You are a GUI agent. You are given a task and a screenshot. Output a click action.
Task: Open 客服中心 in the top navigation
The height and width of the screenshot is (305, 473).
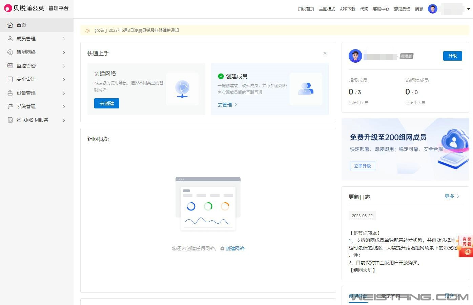381,9
